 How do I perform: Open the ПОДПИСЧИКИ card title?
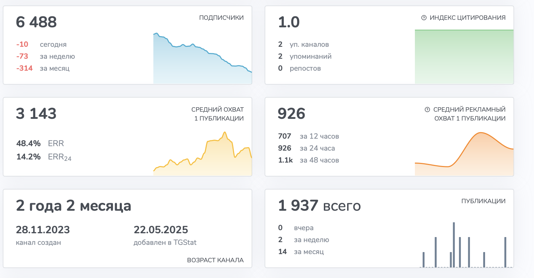pyautogui.click(x=221, y=18)
